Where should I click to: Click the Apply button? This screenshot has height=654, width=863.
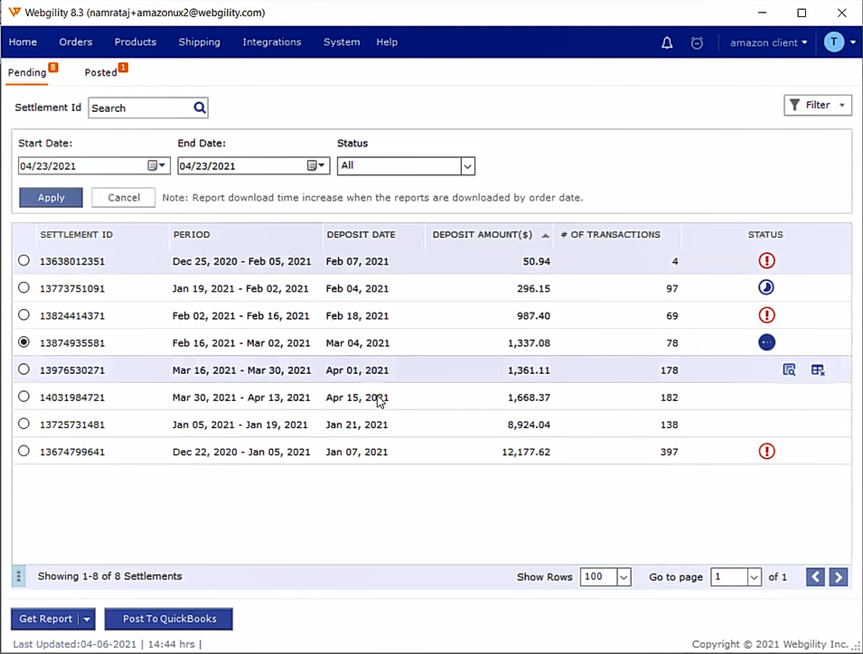pos(52,198)
